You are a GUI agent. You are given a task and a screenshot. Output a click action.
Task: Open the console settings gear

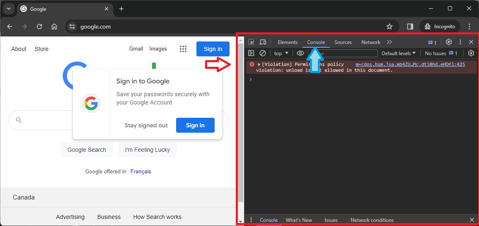click(471, 53)
